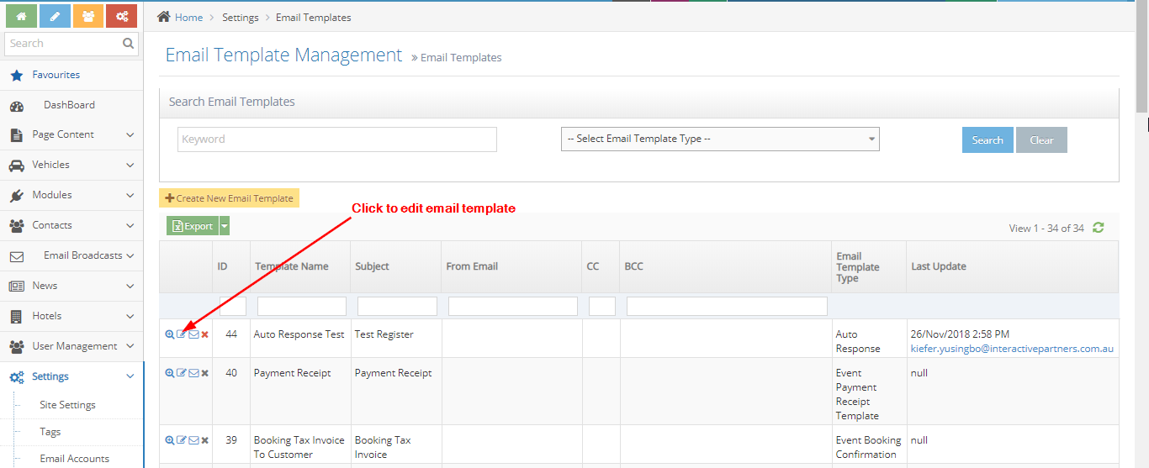The image size is (1149, 468).
Task: Delete the Auto Response Test template
Action: click(x=204, y=334)
